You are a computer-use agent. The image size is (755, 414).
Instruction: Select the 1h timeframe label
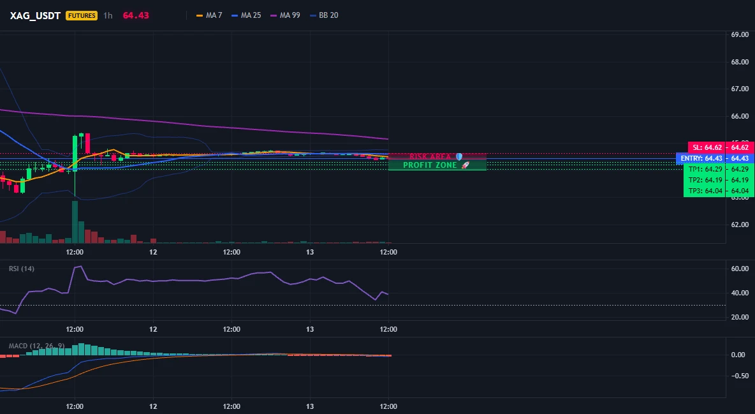[x=108, y=15]
